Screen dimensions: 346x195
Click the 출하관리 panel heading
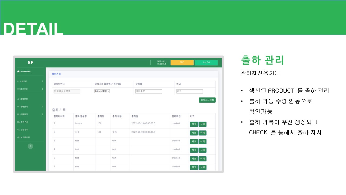[56, 74]
